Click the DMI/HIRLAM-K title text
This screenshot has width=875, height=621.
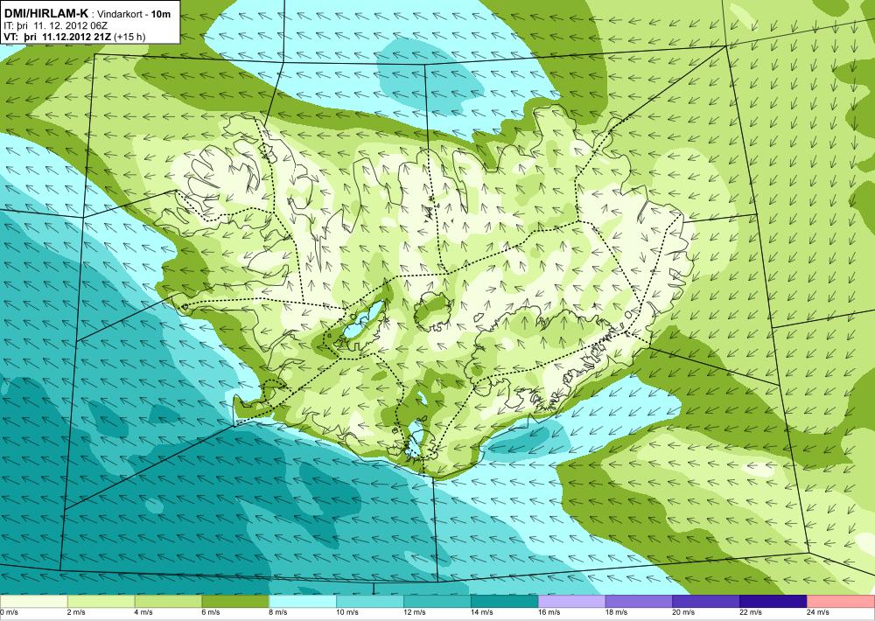(x=45, y=14)
